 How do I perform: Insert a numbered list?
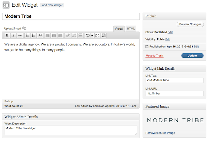point(34,35)
